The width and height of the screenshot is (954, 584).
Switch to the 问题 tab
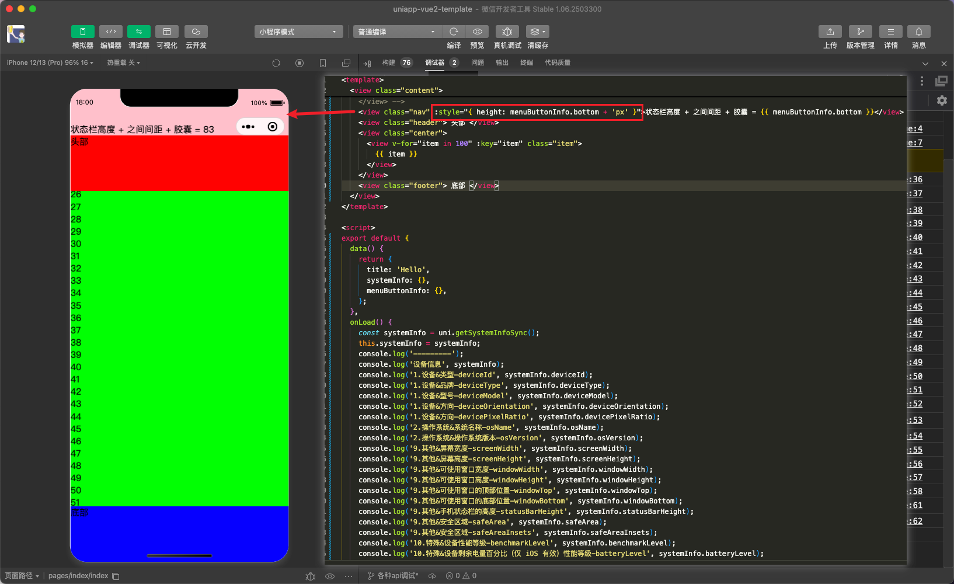pyautogui.click(x=478, y=62)
